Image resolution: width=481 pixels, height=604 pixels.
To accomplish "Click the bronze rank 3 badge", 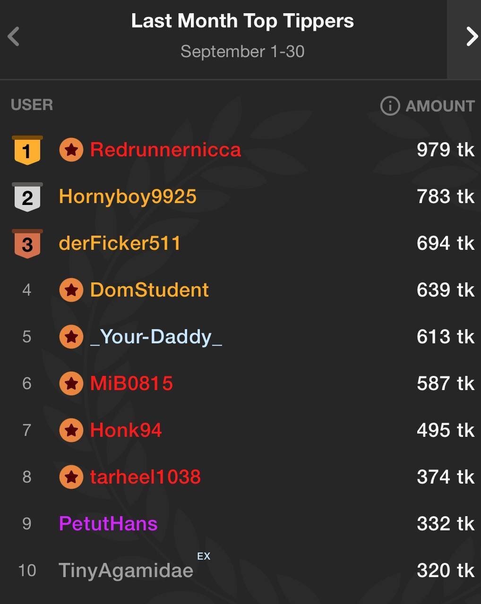I will (27, 244).
